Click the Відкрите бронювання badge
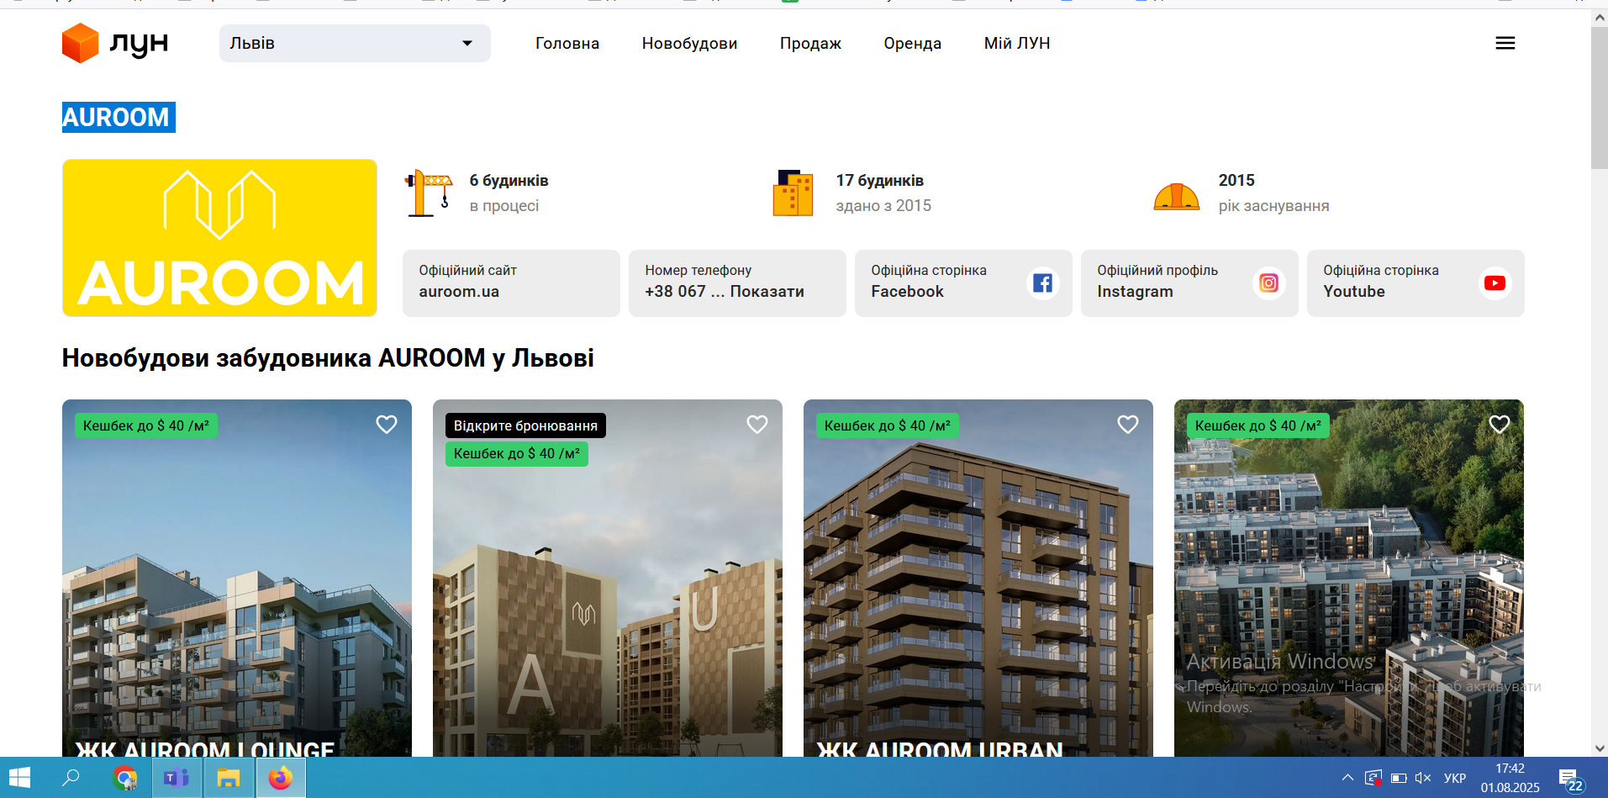 coord(525,425)
